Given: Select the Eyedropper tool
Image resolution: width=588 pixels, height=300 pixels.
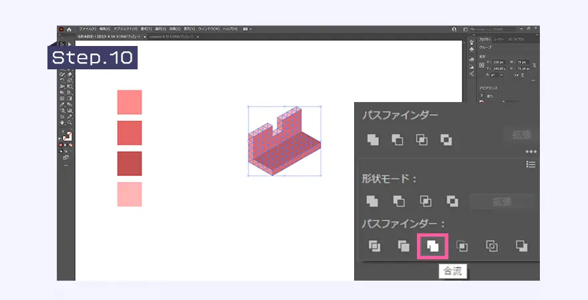Looking at the screenshot, I should [x=62, y=105].
